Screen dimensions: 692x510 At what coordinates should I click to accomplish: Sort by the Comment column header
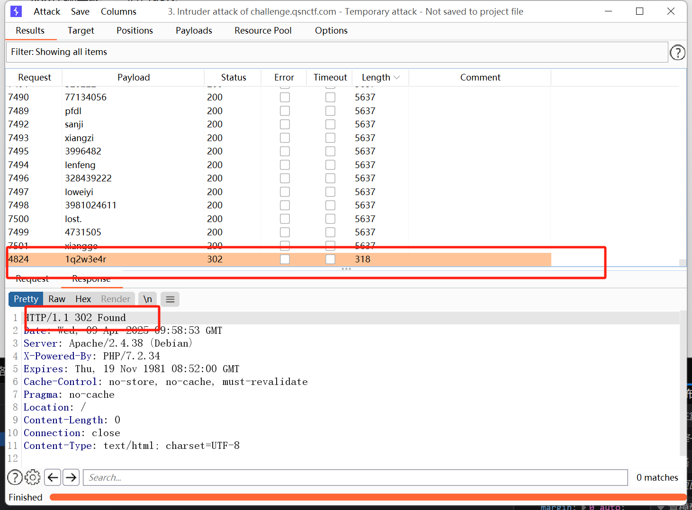coord(480,77)
